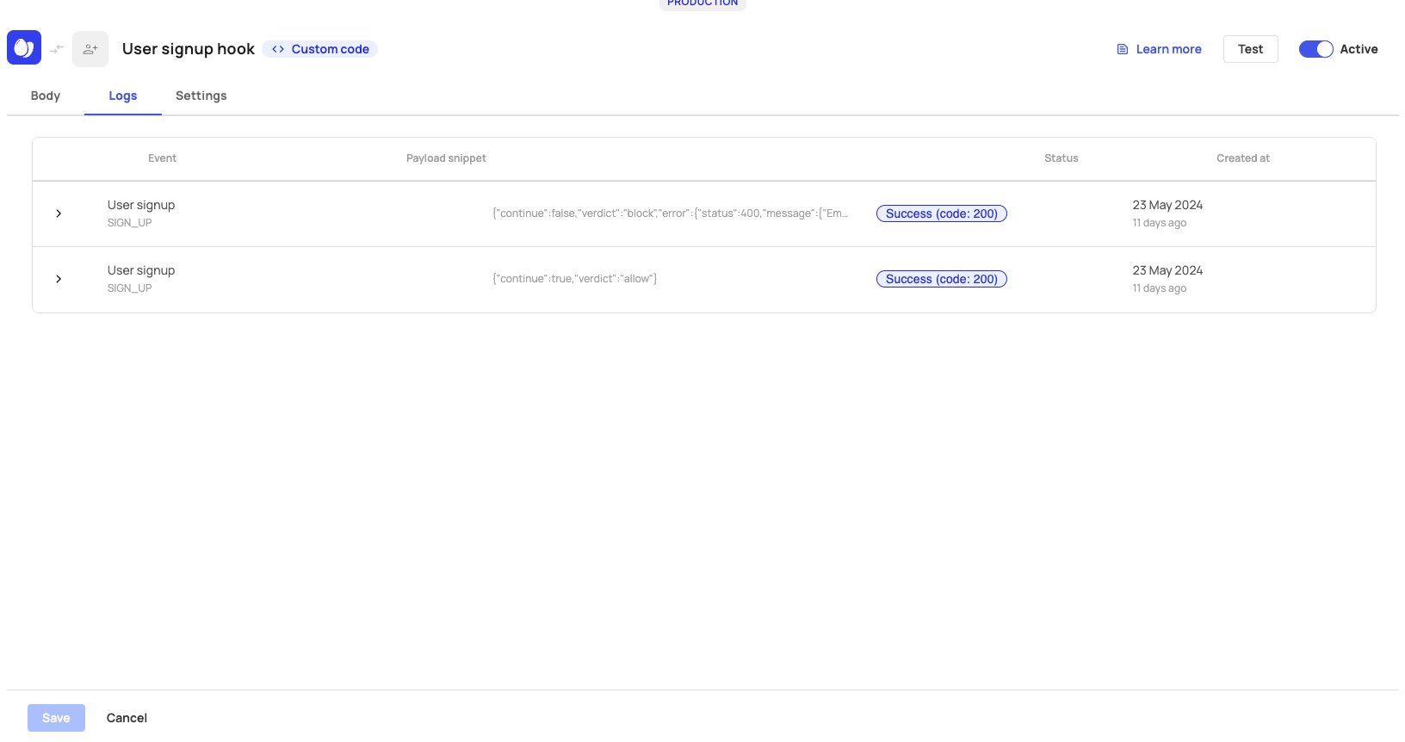The image size is (1405, 742).
Task: Switch to the Body tab
Action: [46, 96]
